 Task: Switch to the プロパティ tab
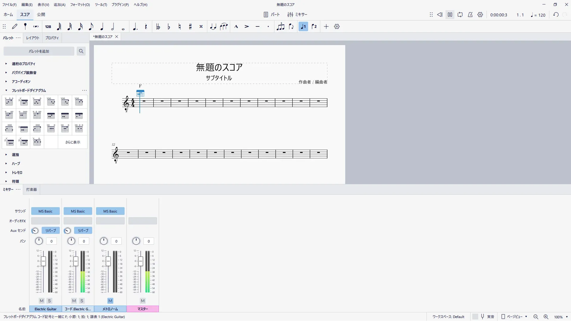coord(52,38)
